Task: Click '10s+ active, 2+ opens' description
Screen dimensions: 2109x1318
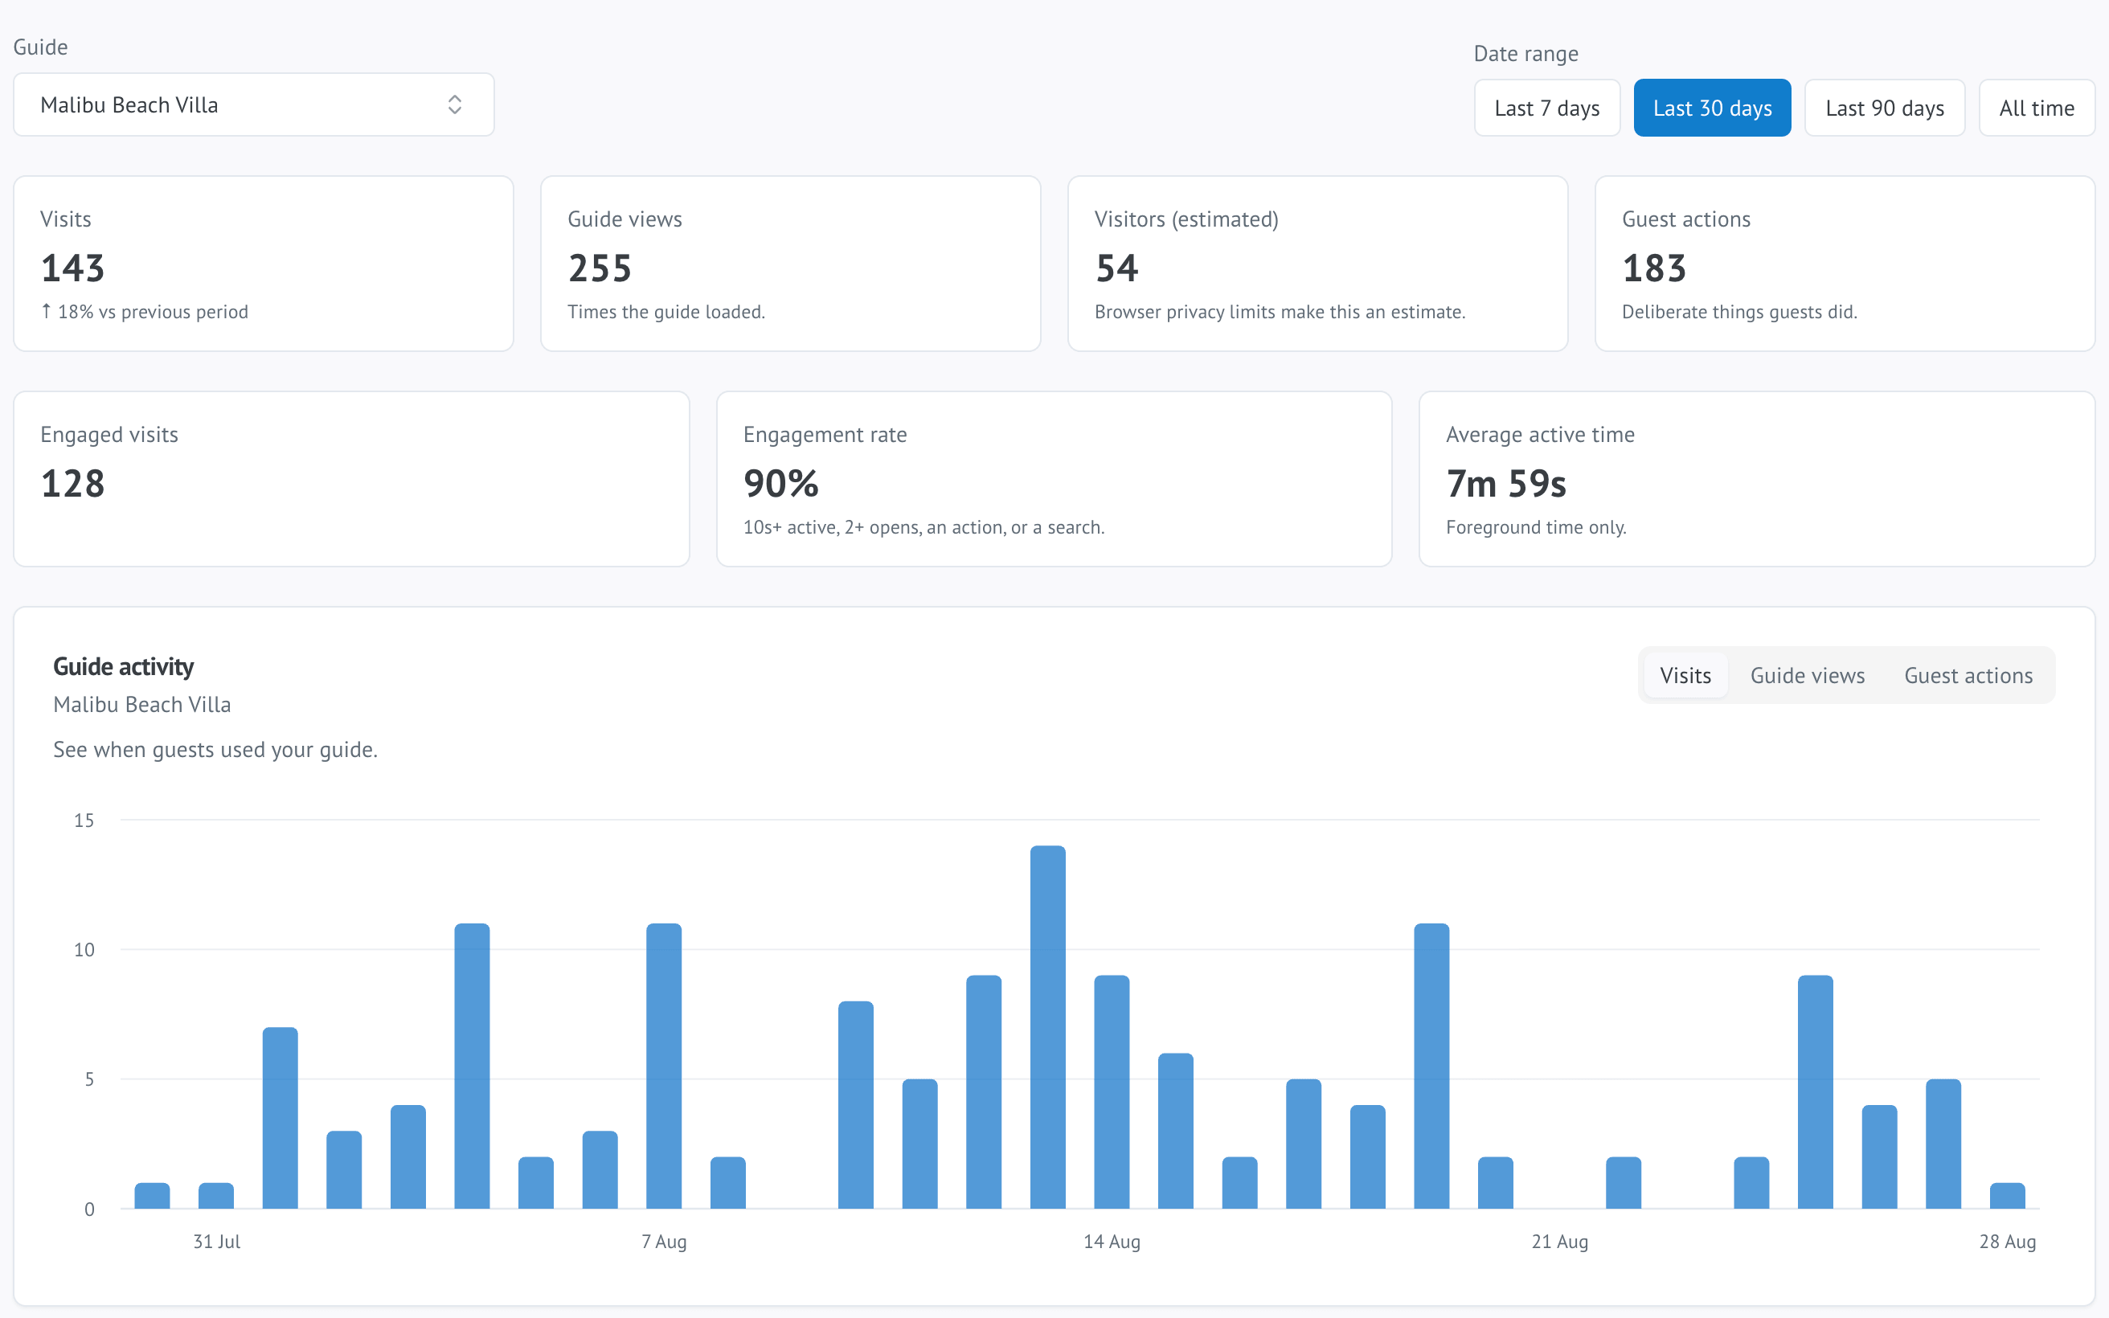Action: [x=923, y=527]
